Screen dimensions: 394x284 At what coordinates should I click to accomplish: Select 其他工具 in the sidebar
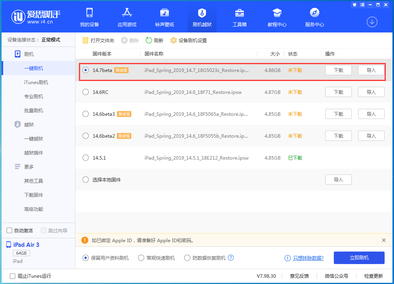click(x=34, y=181)
